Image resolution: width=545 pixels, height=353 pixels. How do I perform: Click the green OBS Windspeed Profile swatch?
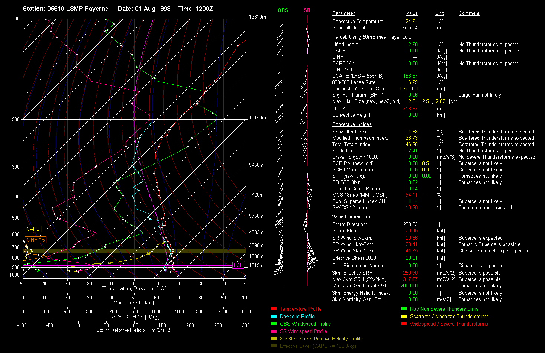(274, 324)
